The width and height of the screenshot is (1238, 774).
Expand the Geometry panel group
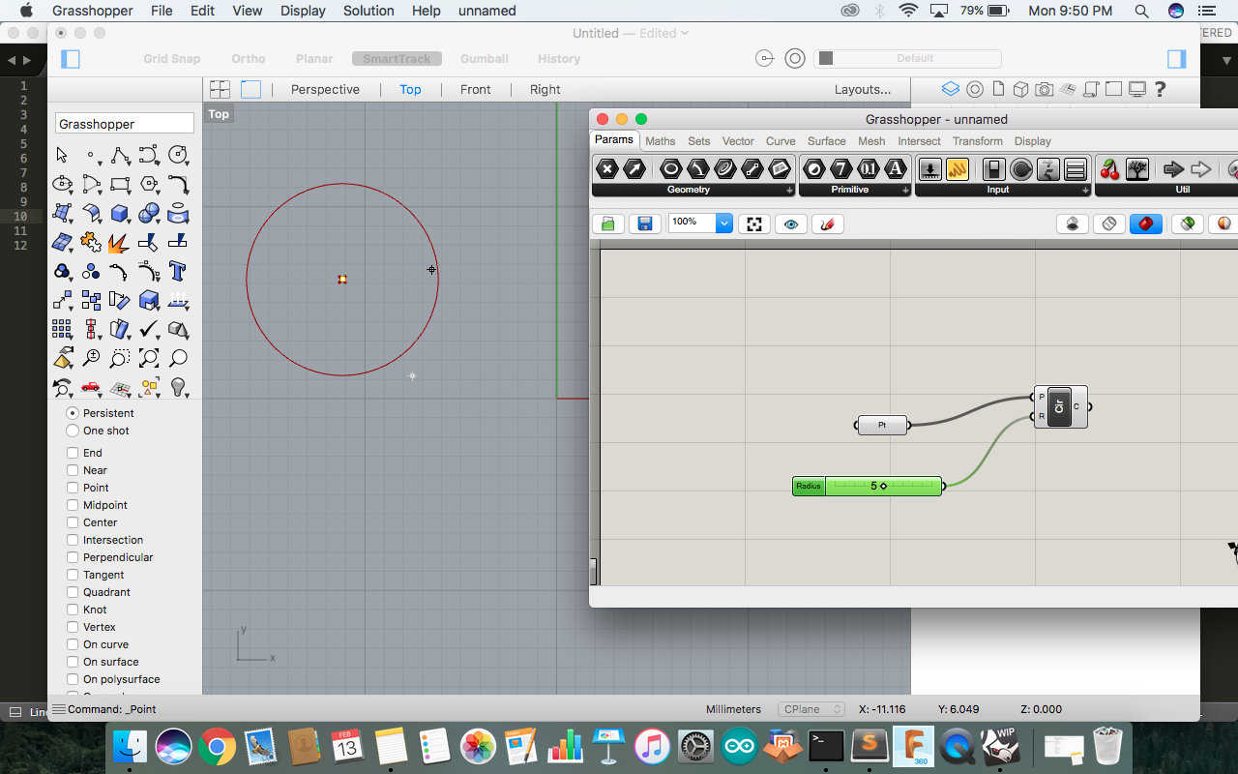[x=789, y=191]
